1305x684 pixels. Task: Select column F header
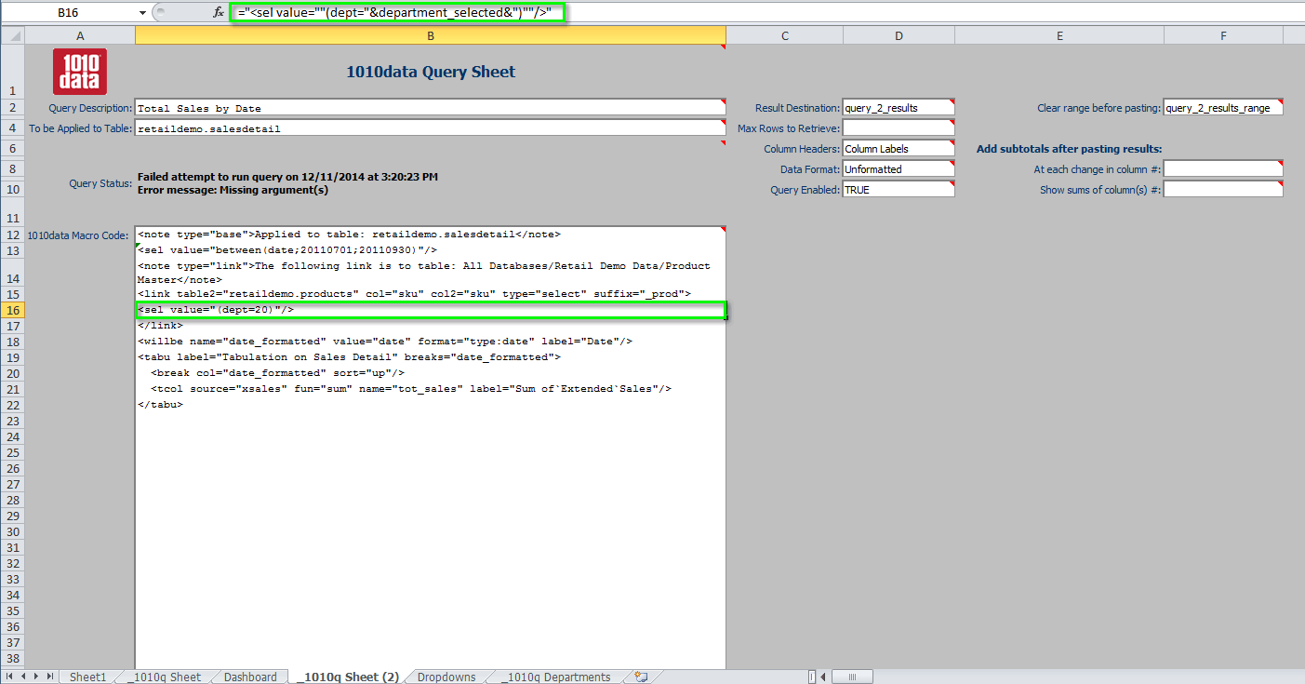(1223, 35)
